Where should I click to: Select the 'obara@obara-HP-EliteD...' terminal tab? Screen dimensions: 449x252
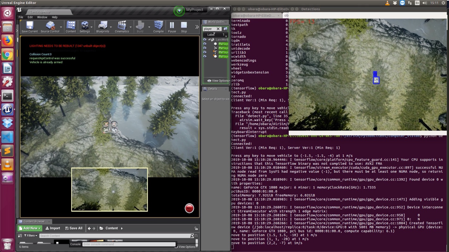257,15
